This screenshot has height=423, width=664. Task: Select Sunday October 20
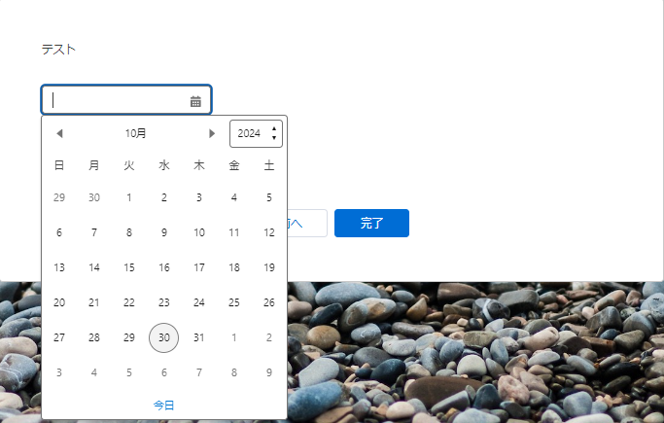(x=59, y=302)
